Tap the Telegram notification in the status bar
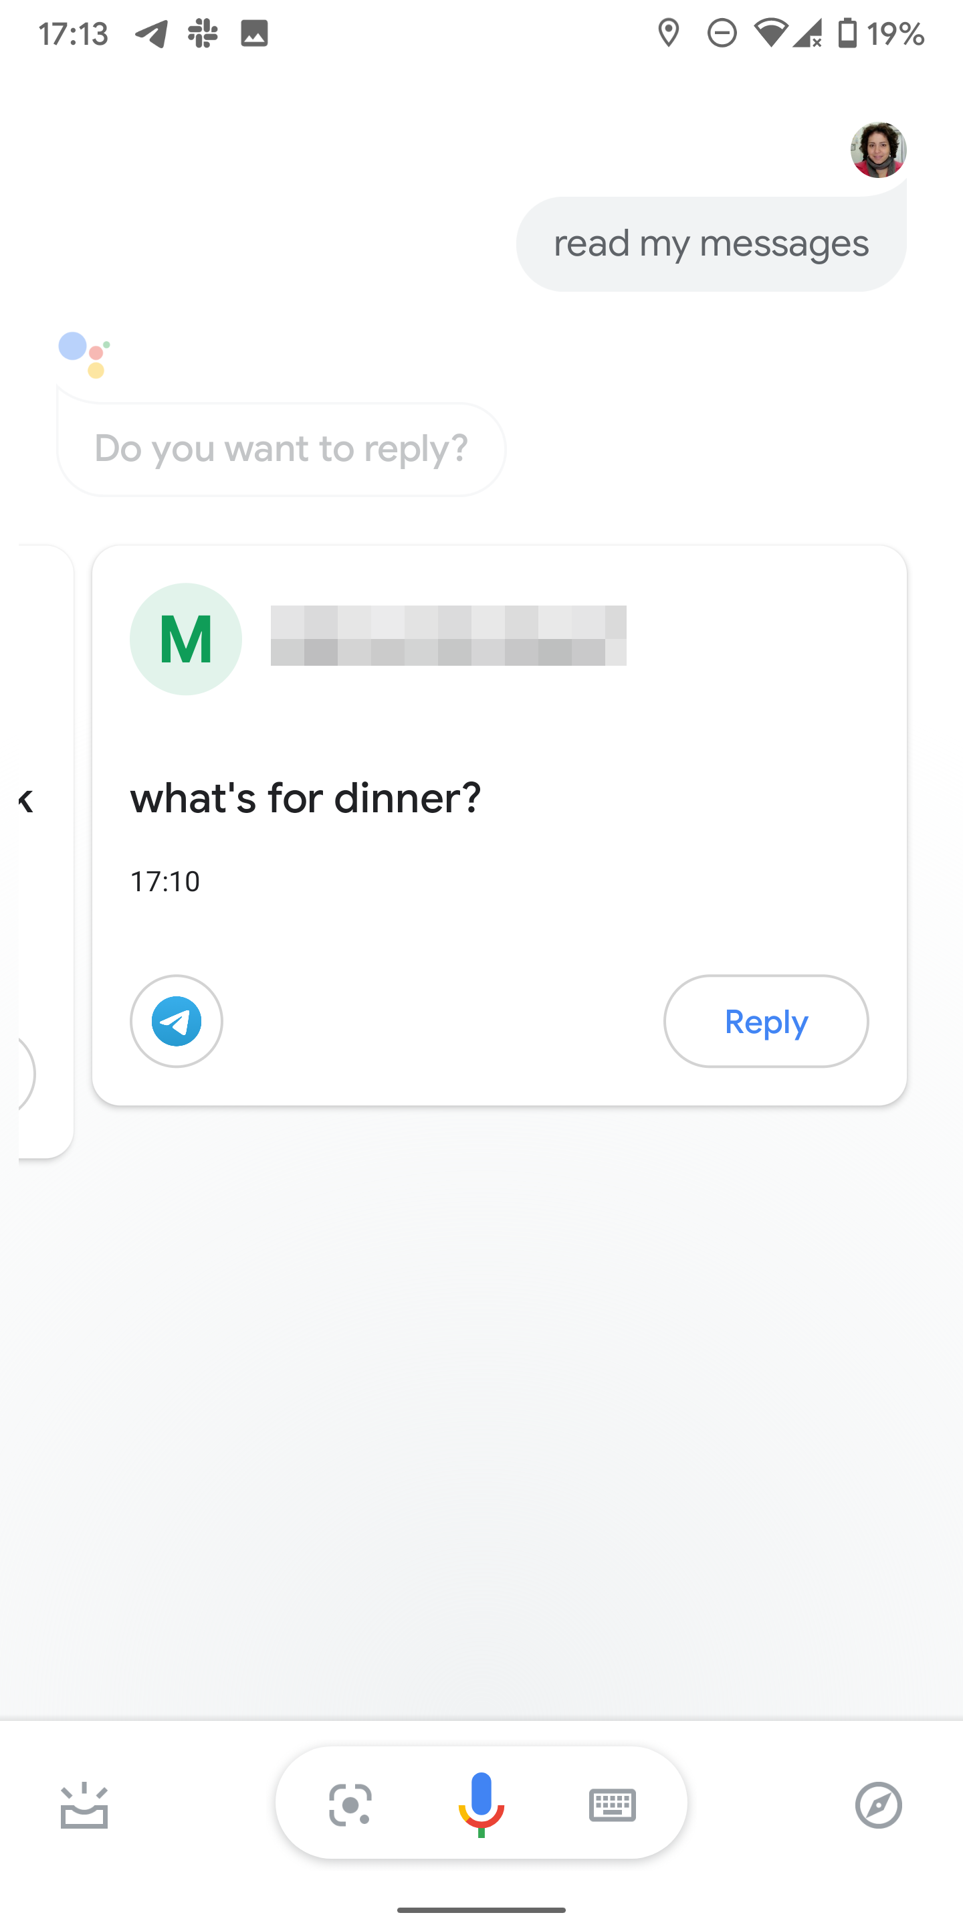Image resolution: width=963 pixels, height=1927 pixels. (152, 33)
